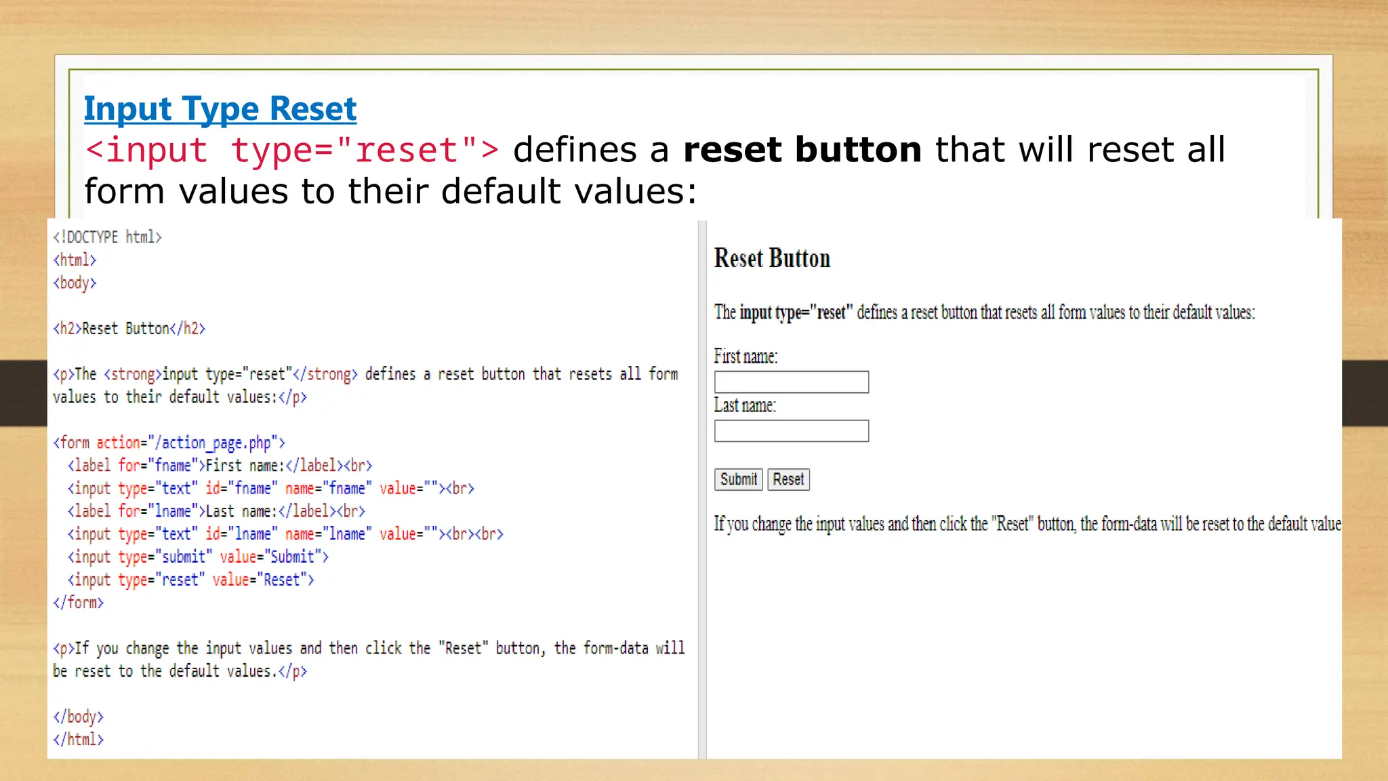This screenshot has height=781, width=1388.
Task: Click the output paragraph with 'input type="reset"'
Action: pos(984,313)
